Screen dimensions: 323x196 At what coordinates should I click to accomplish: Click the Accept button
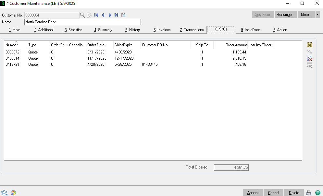253,193
